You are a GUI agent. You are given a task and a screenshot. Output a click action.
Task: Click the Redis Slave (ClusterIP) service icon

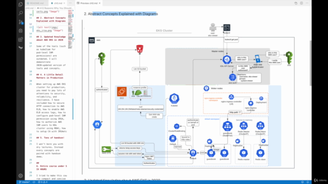pyautogui.click(x=260, y=126)
